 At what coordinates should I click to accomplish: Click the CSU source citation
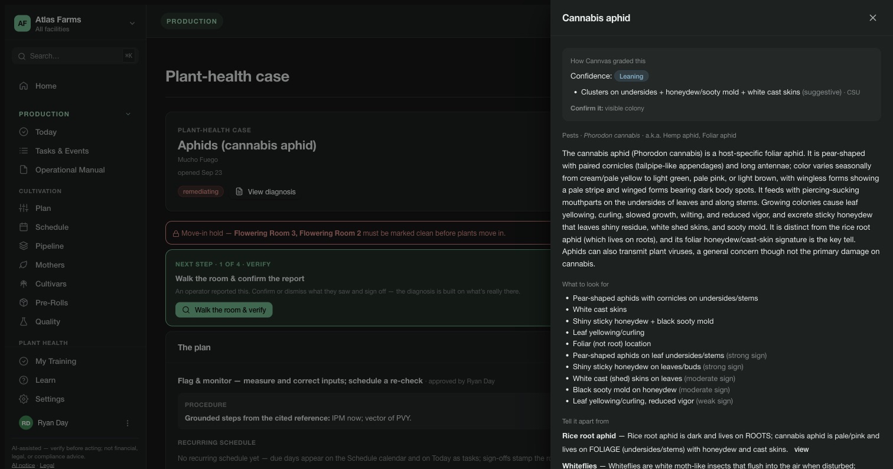[853, 93]
